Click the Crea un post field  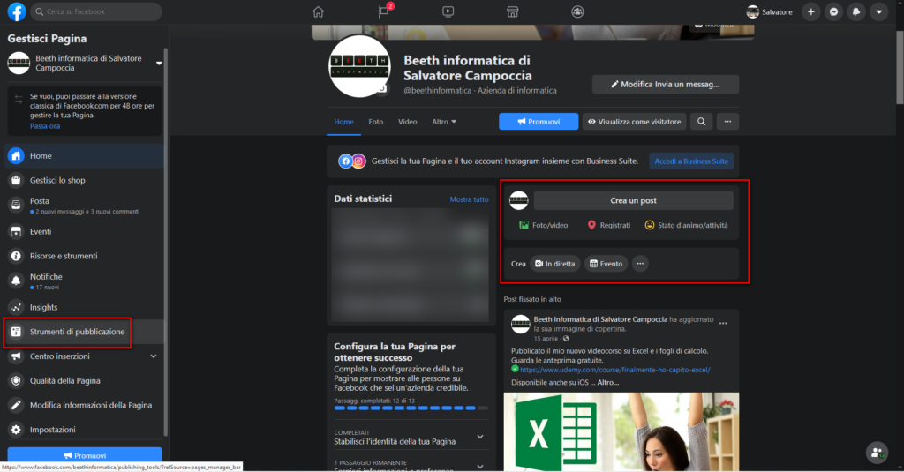pyautogui.click(x=633, y=200)
